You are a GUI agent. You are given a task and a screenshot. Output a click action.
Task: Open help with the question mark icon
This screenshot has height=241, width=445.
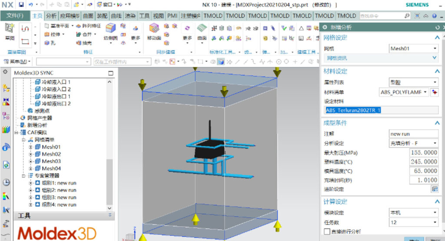point(435,16)
